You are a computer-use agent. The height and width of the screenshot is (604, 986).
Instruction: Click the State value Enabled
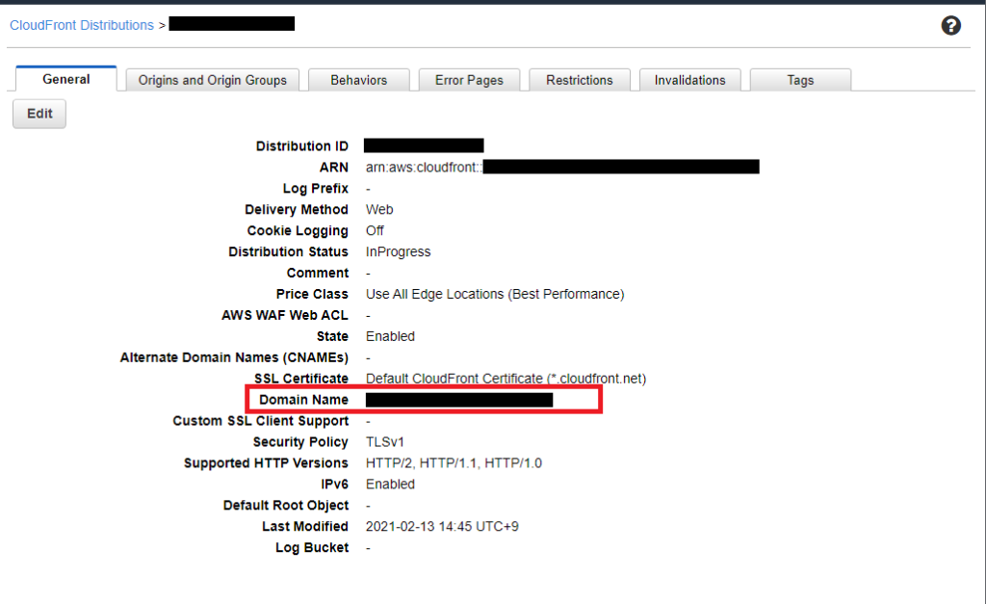click(391, 336)
